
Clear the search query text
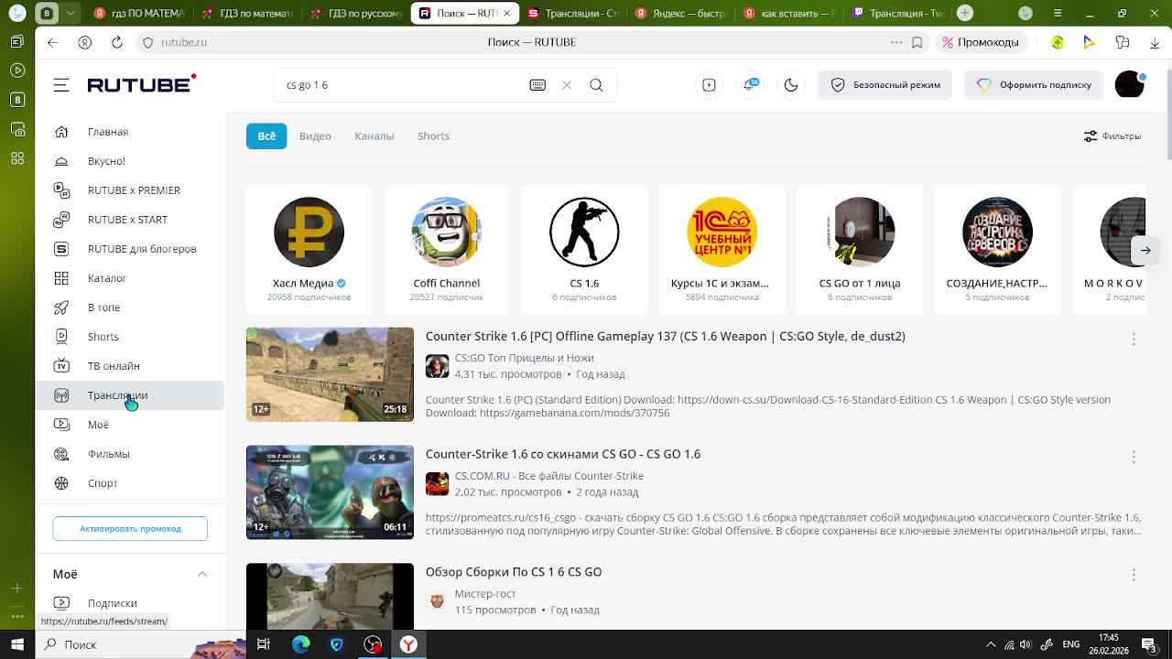[567, 85]
